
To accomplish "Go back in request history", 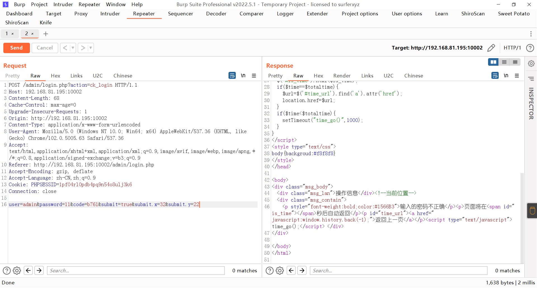I will click(65, 48).
